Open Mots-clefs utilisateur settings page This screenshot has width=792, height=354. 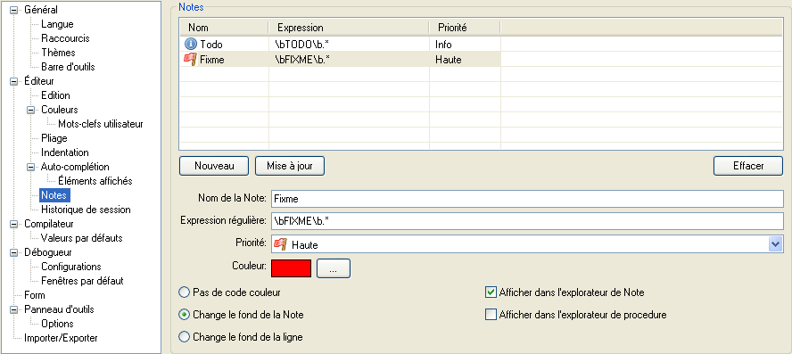(x=101, y=124)
